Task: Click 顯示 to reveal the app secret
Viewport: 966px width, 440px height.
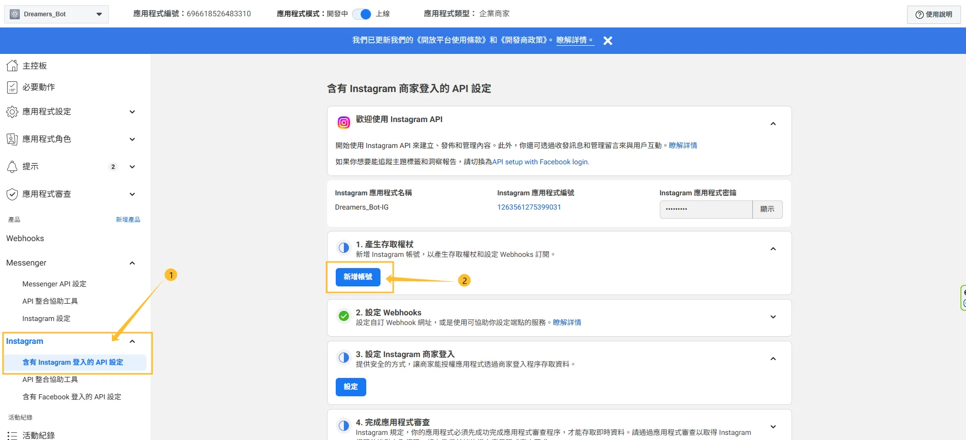Action: click(767, 210)
